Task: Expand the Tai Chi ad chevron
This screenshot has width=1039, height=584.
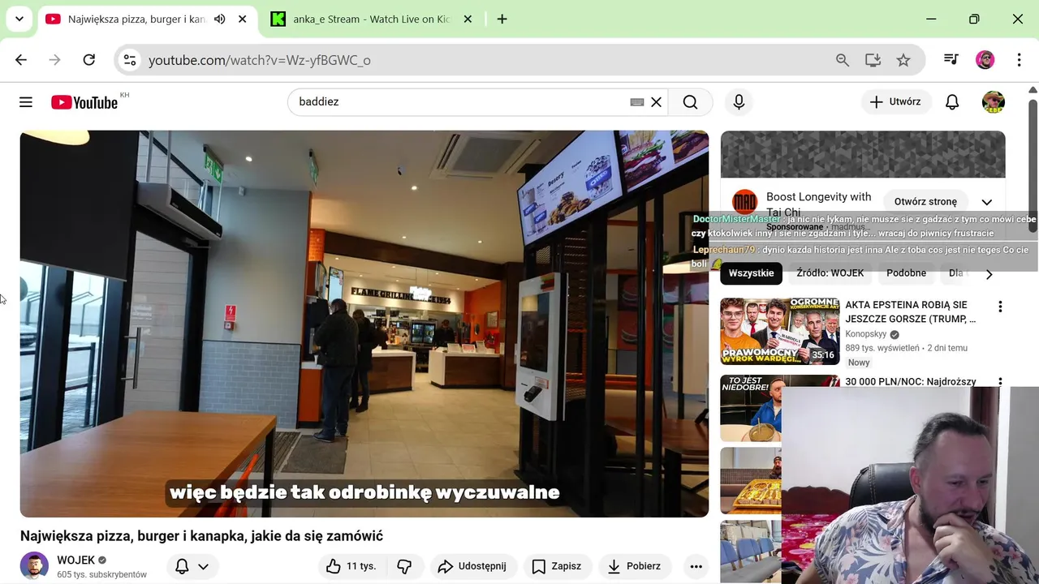Action: [x=987, y=202]
